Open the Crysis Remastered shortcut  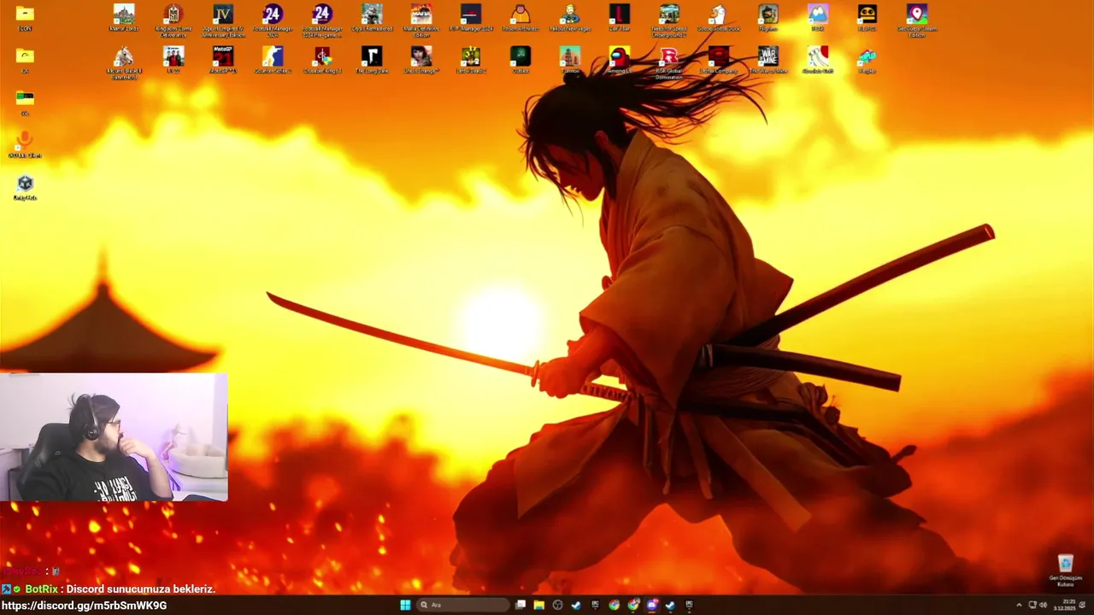[x=372, y=19]
